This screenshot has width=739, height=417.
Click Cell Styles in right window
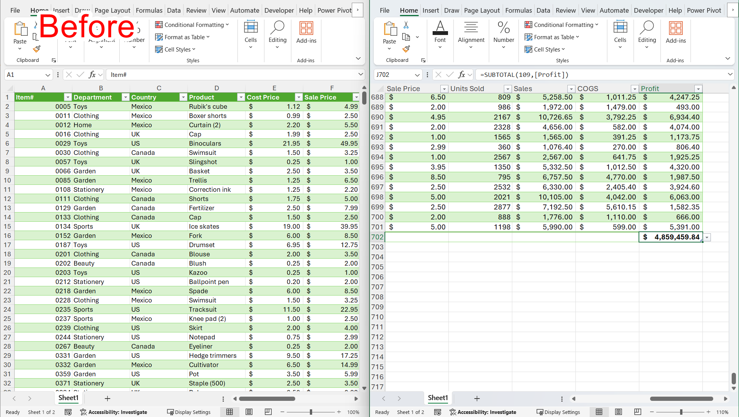coord(545,49)
